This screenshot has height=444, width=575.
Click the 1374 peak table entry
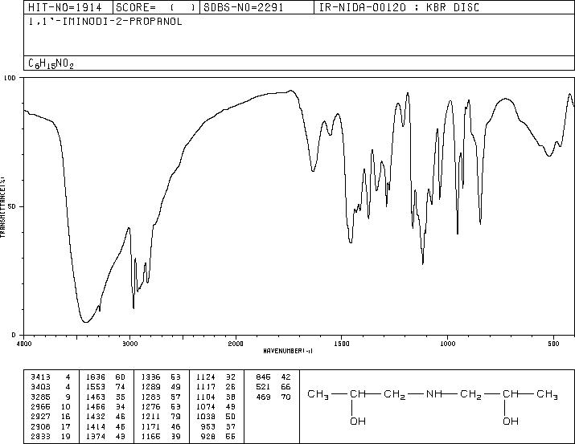(x=105, y=437)
